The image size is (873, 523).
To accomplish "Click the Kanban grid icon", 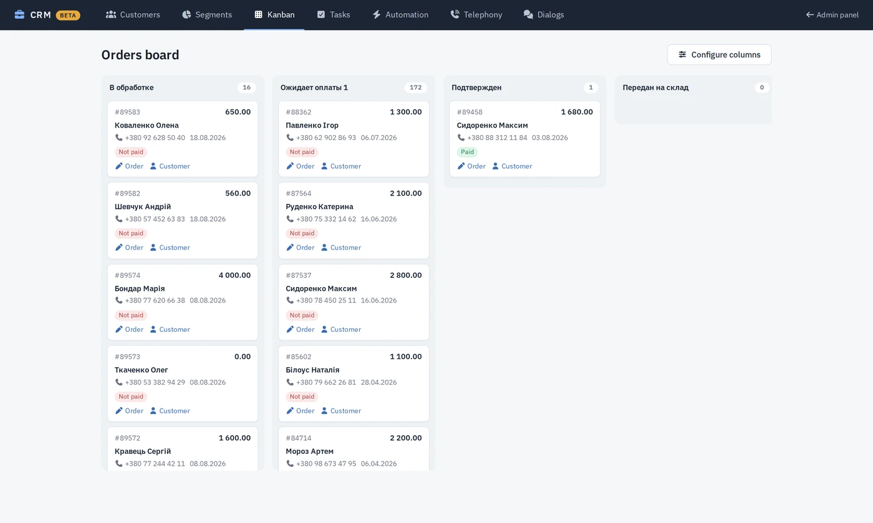I will (x=259, y=14).
